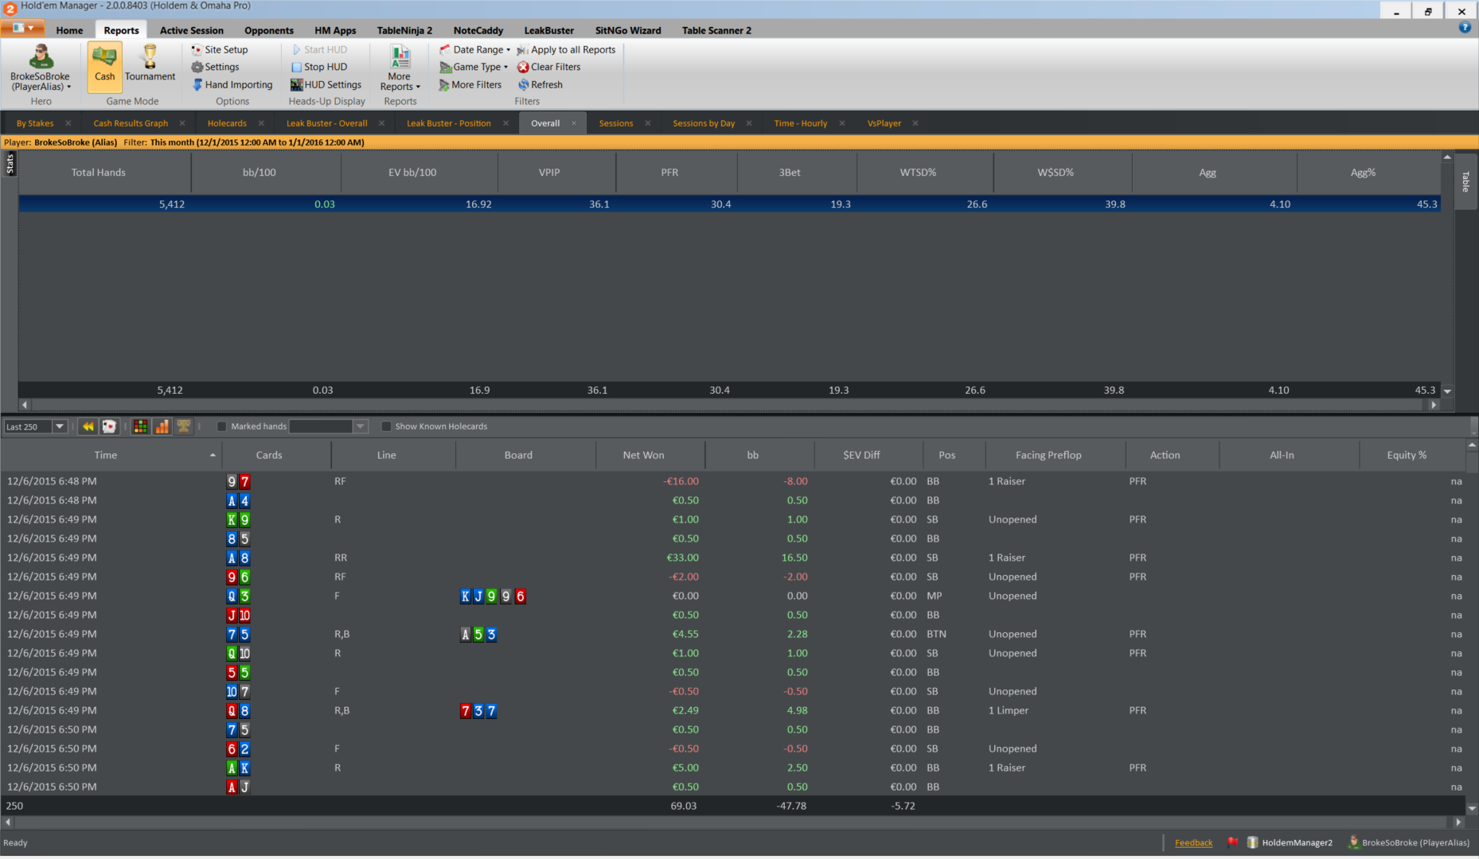Open Hand Importing
1479x859 pixels.
point(232,84)
